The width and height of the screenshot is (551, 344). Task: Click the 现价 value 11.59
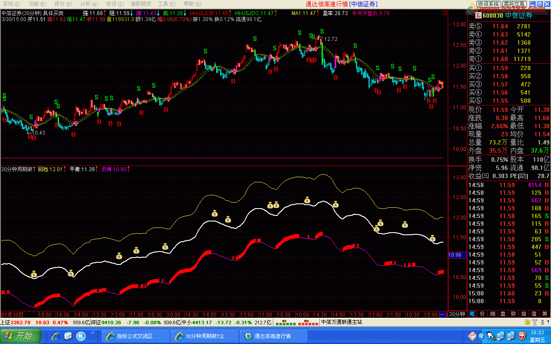tap(500, 110)
